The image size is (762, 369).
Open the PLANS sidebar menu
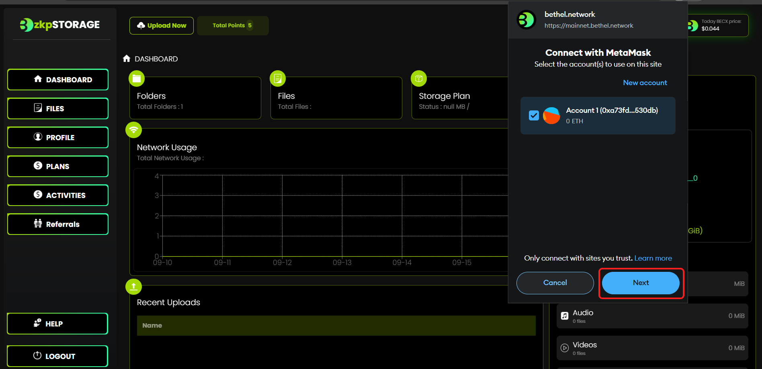[58, 166]
